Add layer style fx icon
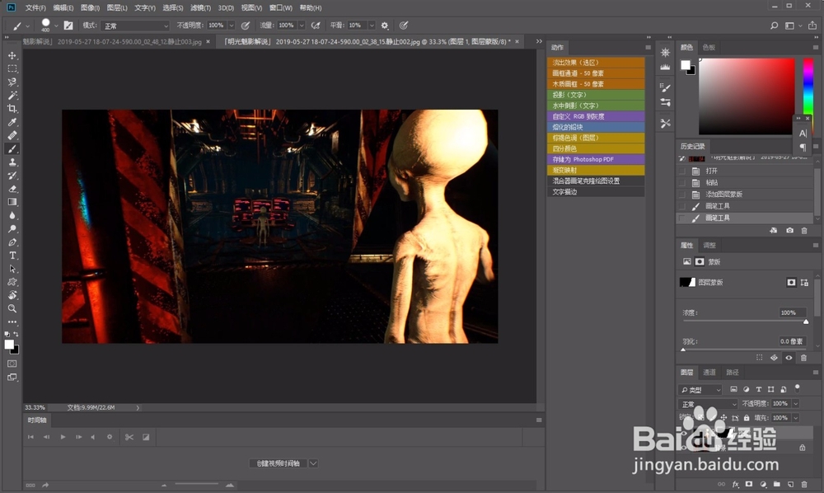Viewport: 824px width, 493px height. coord(736,484)
